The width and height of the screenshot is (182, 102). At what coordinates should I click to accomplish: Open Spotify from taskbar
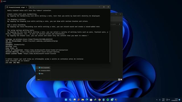[108, 100]
